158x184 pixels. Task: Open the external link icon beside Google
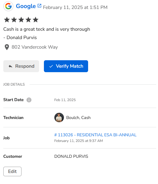[x=39, y=6]
